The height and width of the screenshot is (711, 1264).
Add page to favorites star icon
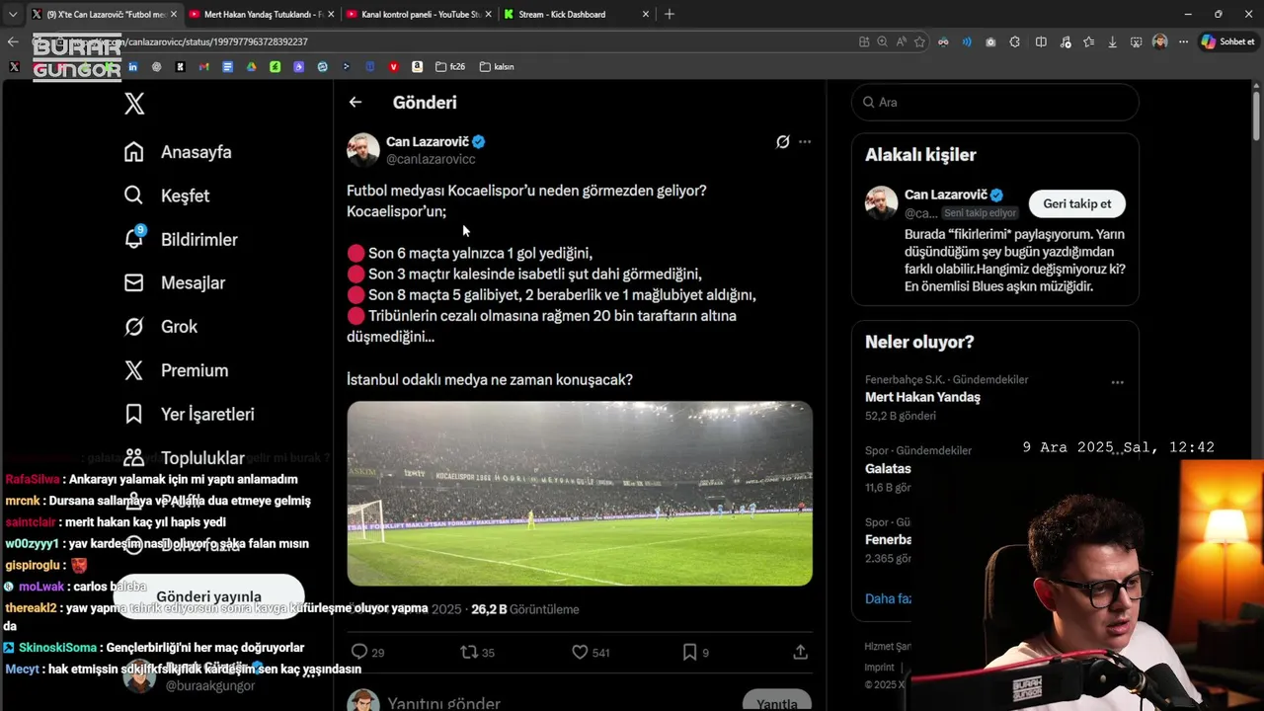point(919,42)
